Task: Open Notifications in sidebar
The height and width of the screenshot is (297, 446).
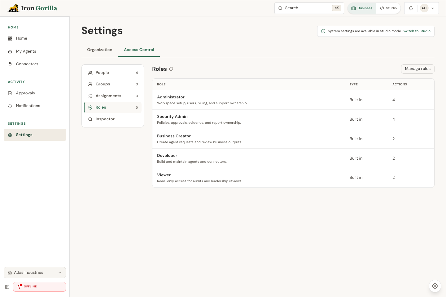Action: (x=35, y=106)
